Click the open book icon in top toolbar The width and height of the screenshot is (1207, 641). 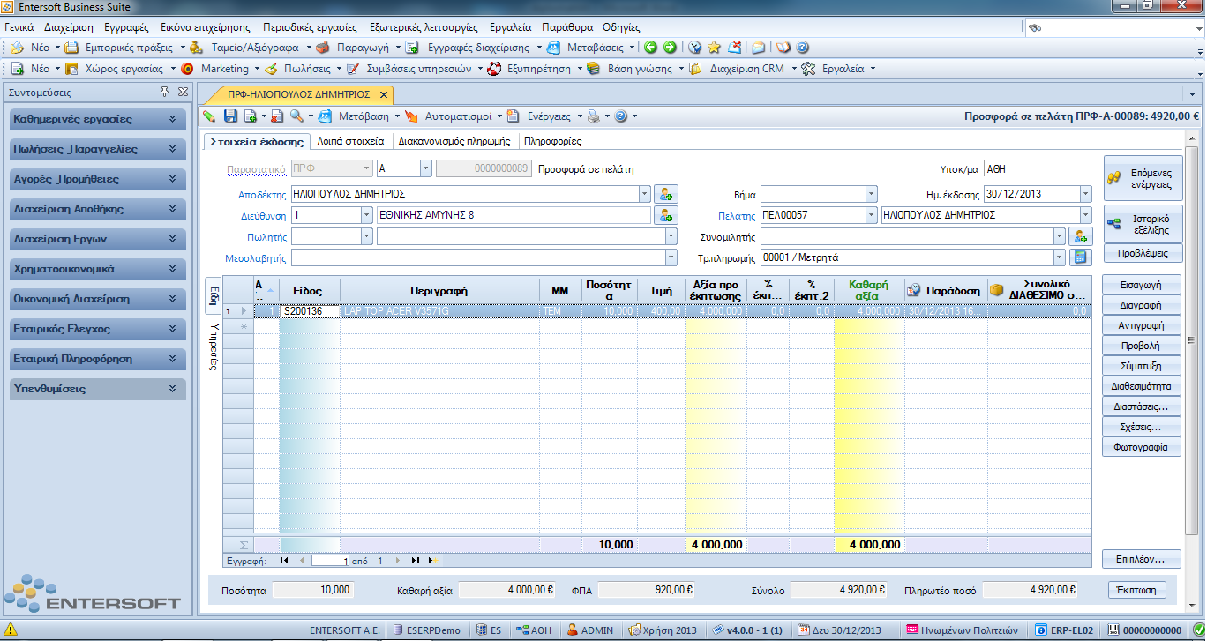click(783, 48)
